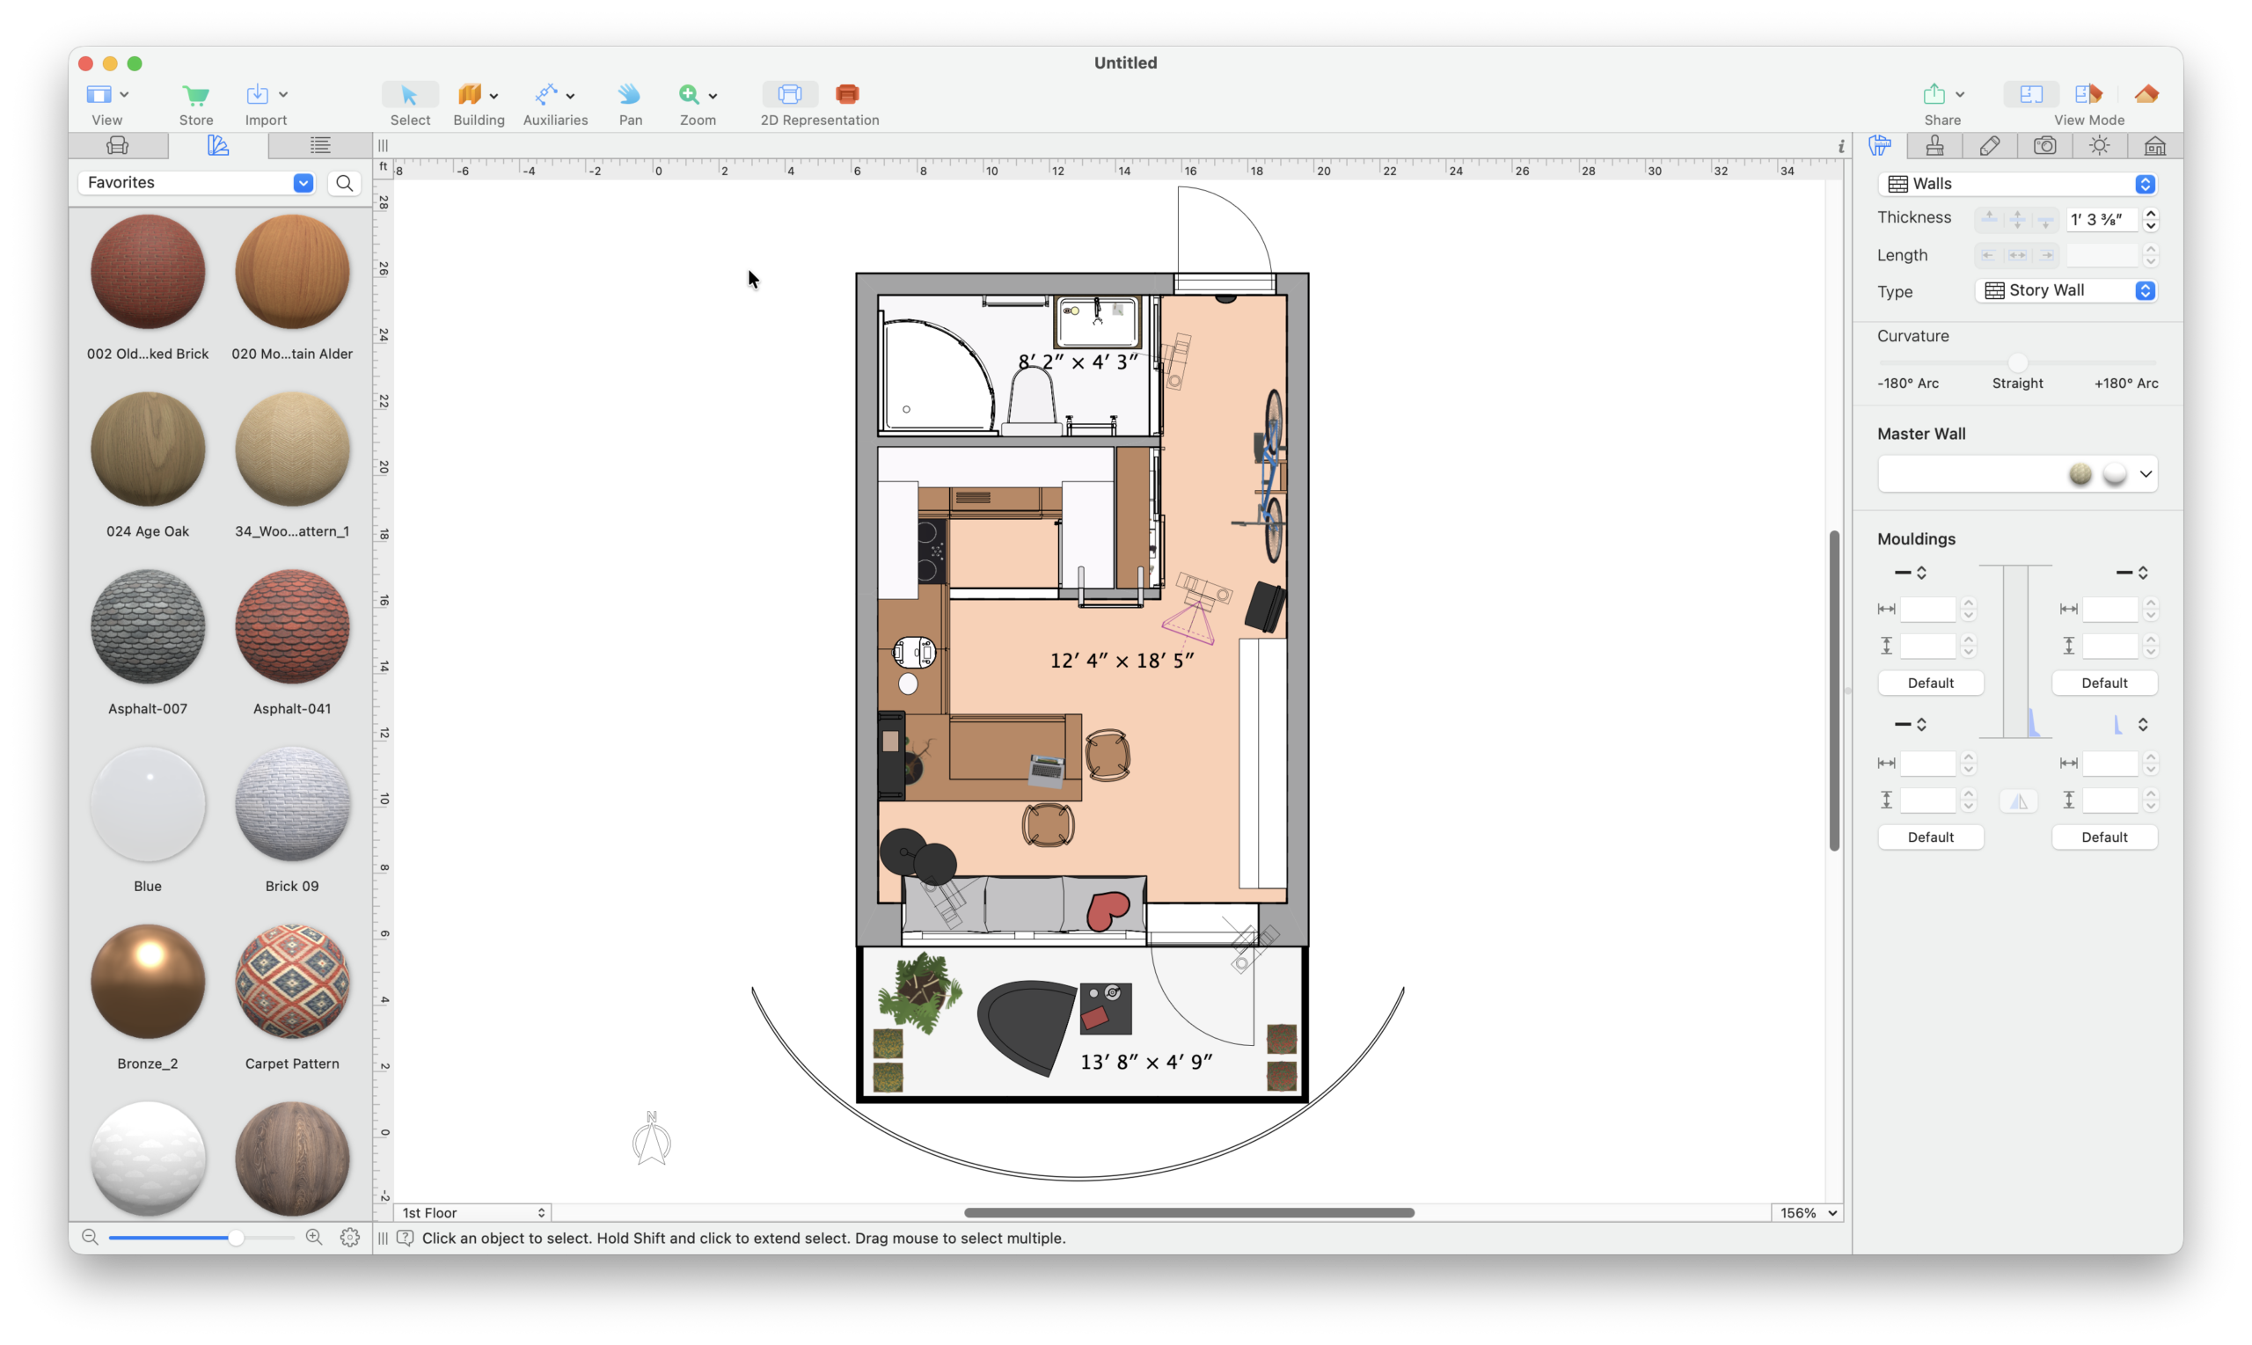Click the 12′ 4″ × 18′ 5″ room label
Image resolution: width=2252 pixels, height=1345 pixels.
point(1122,661)
